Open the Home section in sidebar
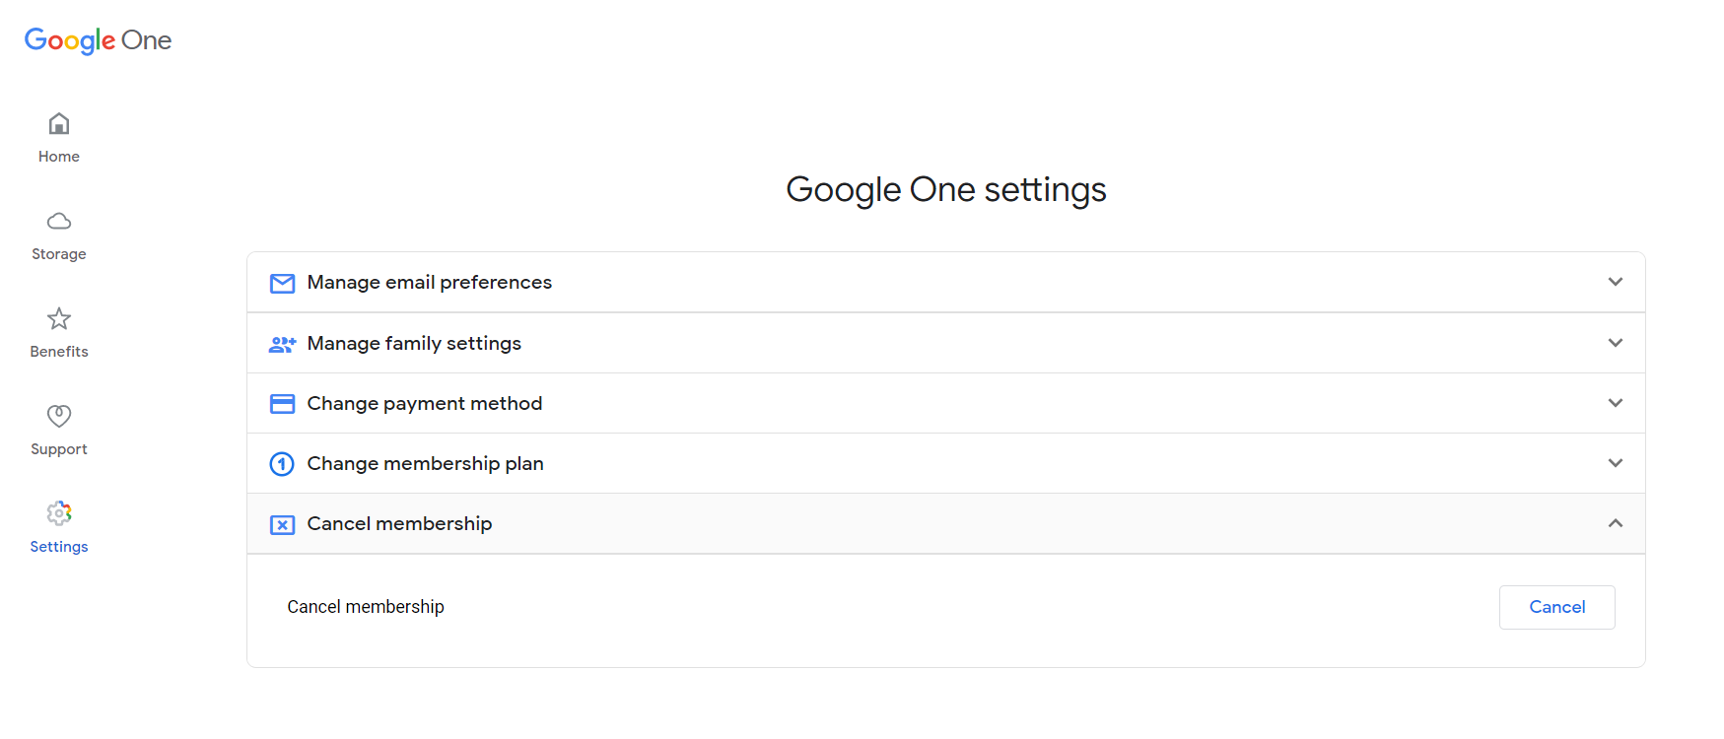 point(58,136)
